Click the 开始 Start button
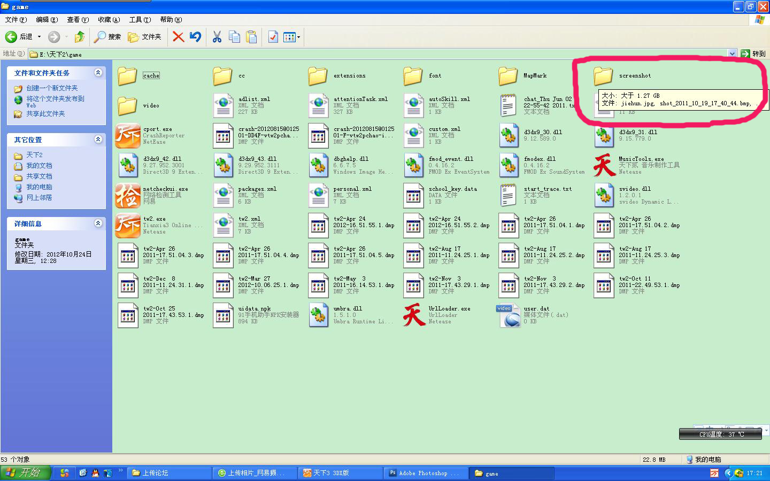 pos(26,473)
